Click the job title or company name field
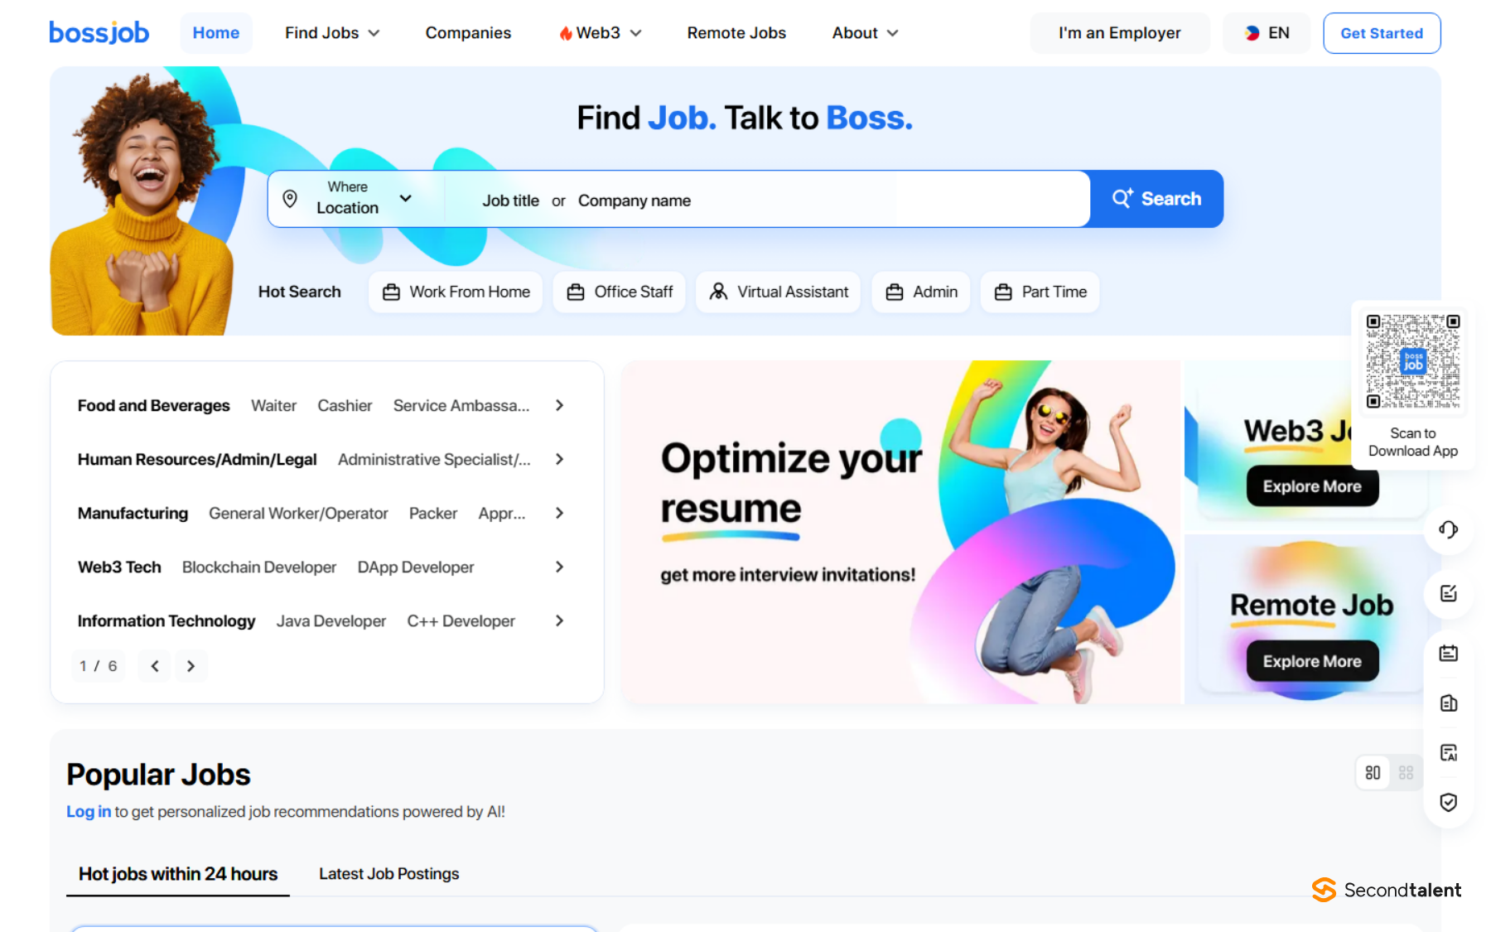Viewport: 1491px width, 932px height. tap(767, 200)
